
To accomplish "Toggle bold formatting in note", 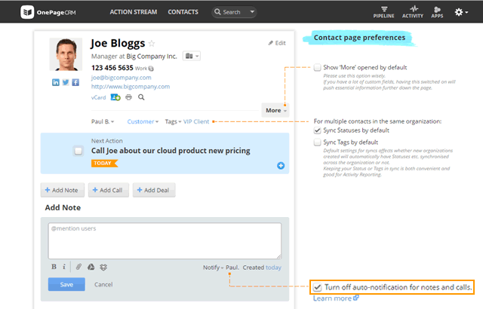I will 54,267.
